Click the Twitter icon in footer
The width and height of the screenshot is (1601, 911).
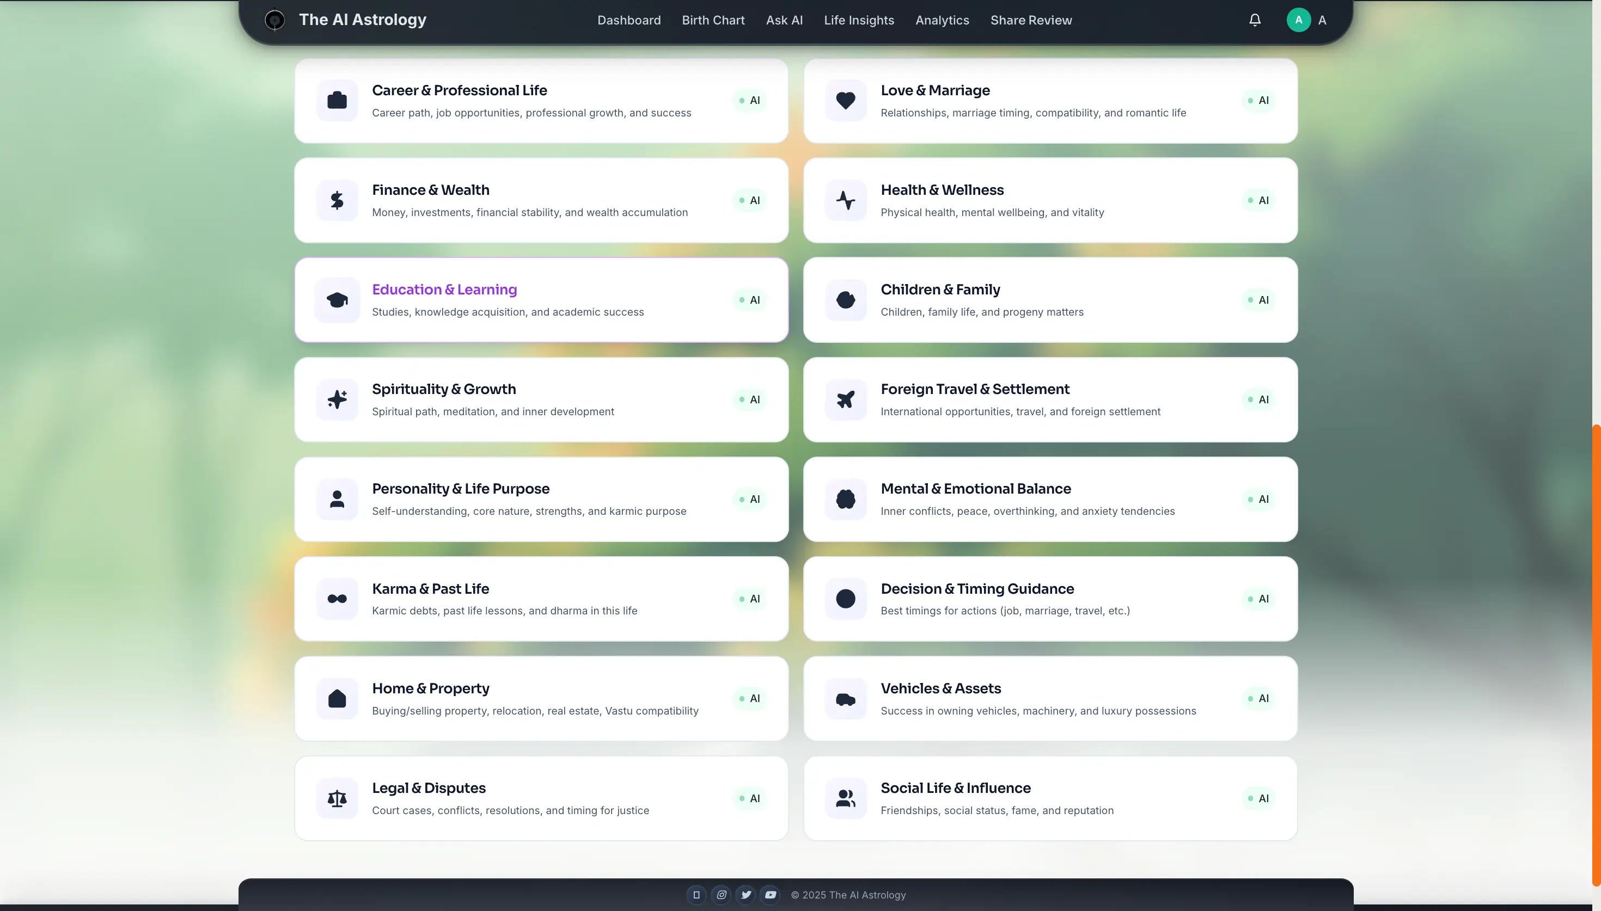(745, 895)
